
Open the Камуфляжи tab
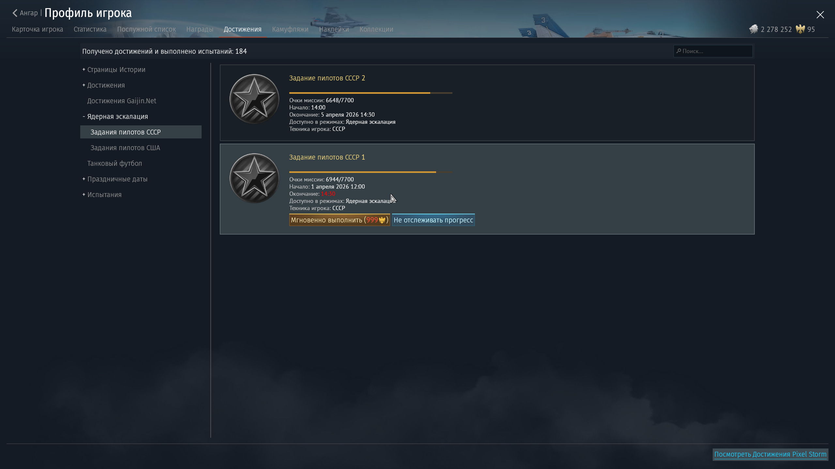(290, 29)
